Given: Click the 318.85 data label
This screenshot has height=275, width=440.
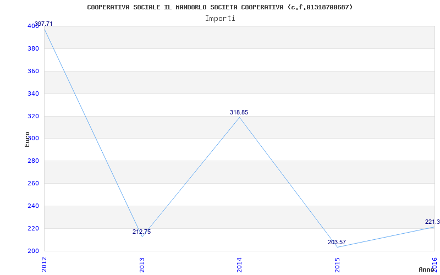Looking at the screenshot, I should (239, 112).
